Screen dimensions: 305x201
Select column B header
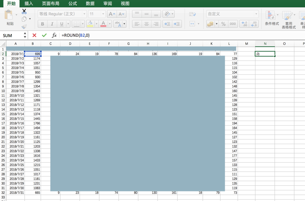pos(33,44)
